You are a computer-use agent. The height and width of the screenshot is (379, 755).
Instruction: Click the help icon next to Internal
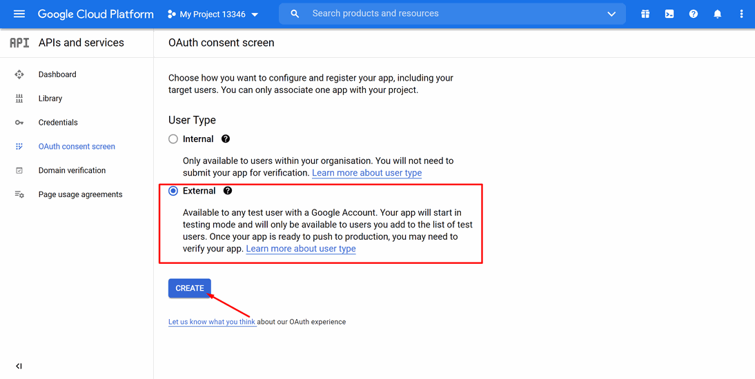226,139
